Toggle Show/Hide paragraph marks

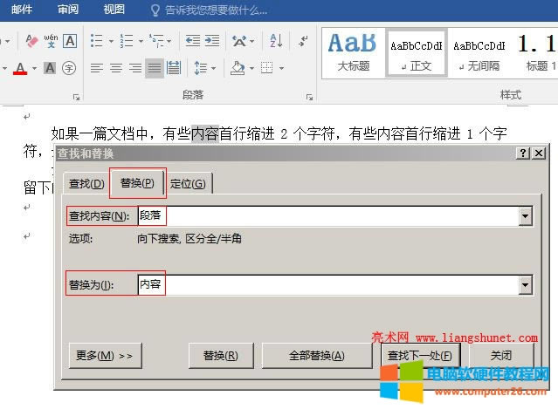[303, 41]
